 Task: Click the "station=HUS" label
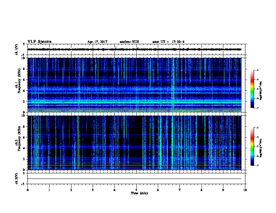(x=129, y=42)
